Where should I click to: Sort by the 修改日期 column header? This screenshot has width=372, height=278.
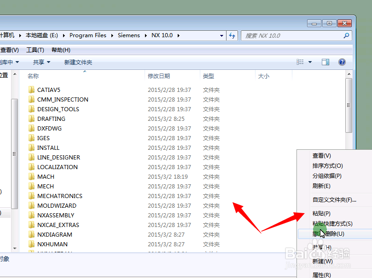(x=159, y=76)
